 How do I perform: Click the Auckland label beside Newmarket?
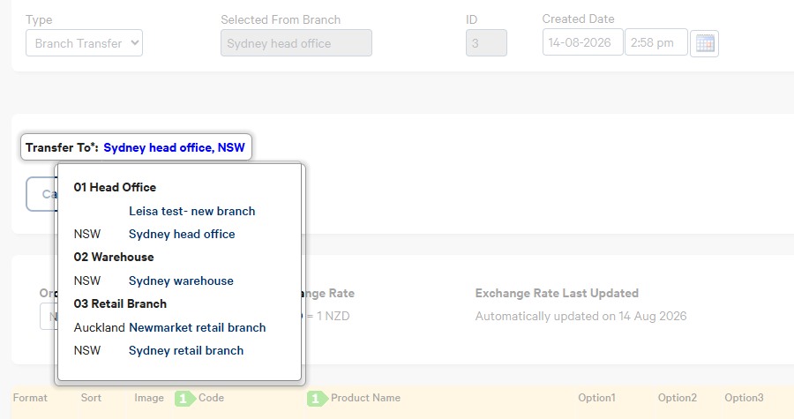99,327
